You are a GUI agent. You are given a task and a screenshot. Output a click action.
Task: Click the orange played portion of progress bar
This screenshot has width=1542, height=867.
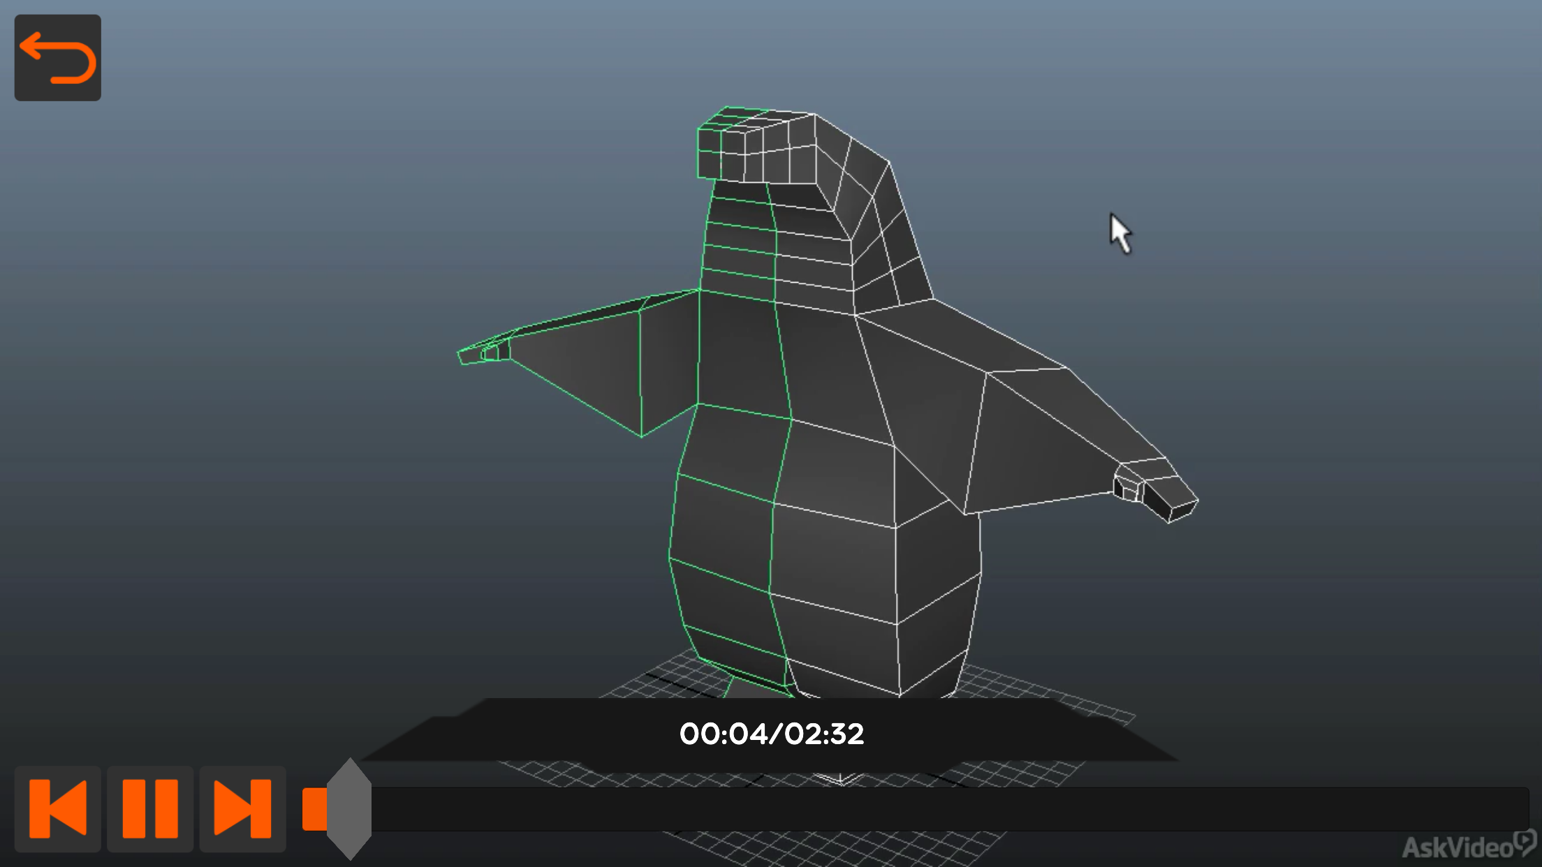point(313,809)
